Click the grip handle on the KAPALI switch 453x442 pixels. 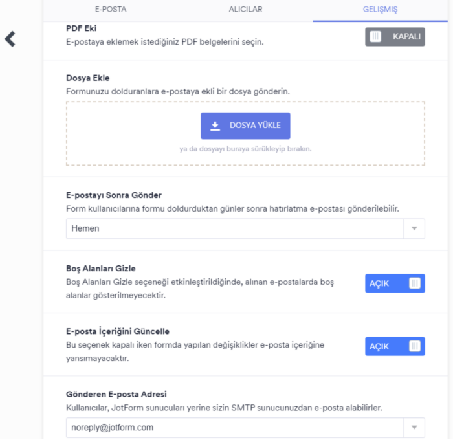tap(375, 37)
